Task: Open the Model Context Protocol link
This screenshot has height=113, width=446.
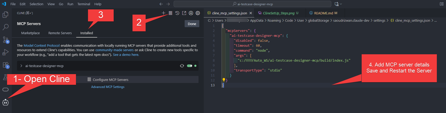Action: point(42,45)
